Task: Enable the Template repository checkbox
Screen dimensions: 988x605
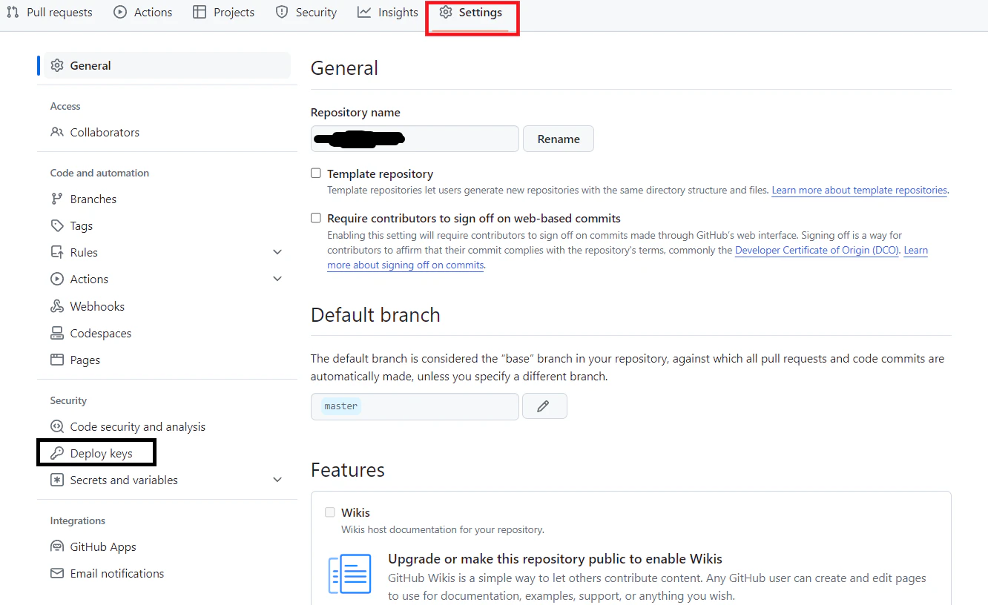Action: point(316,173)
